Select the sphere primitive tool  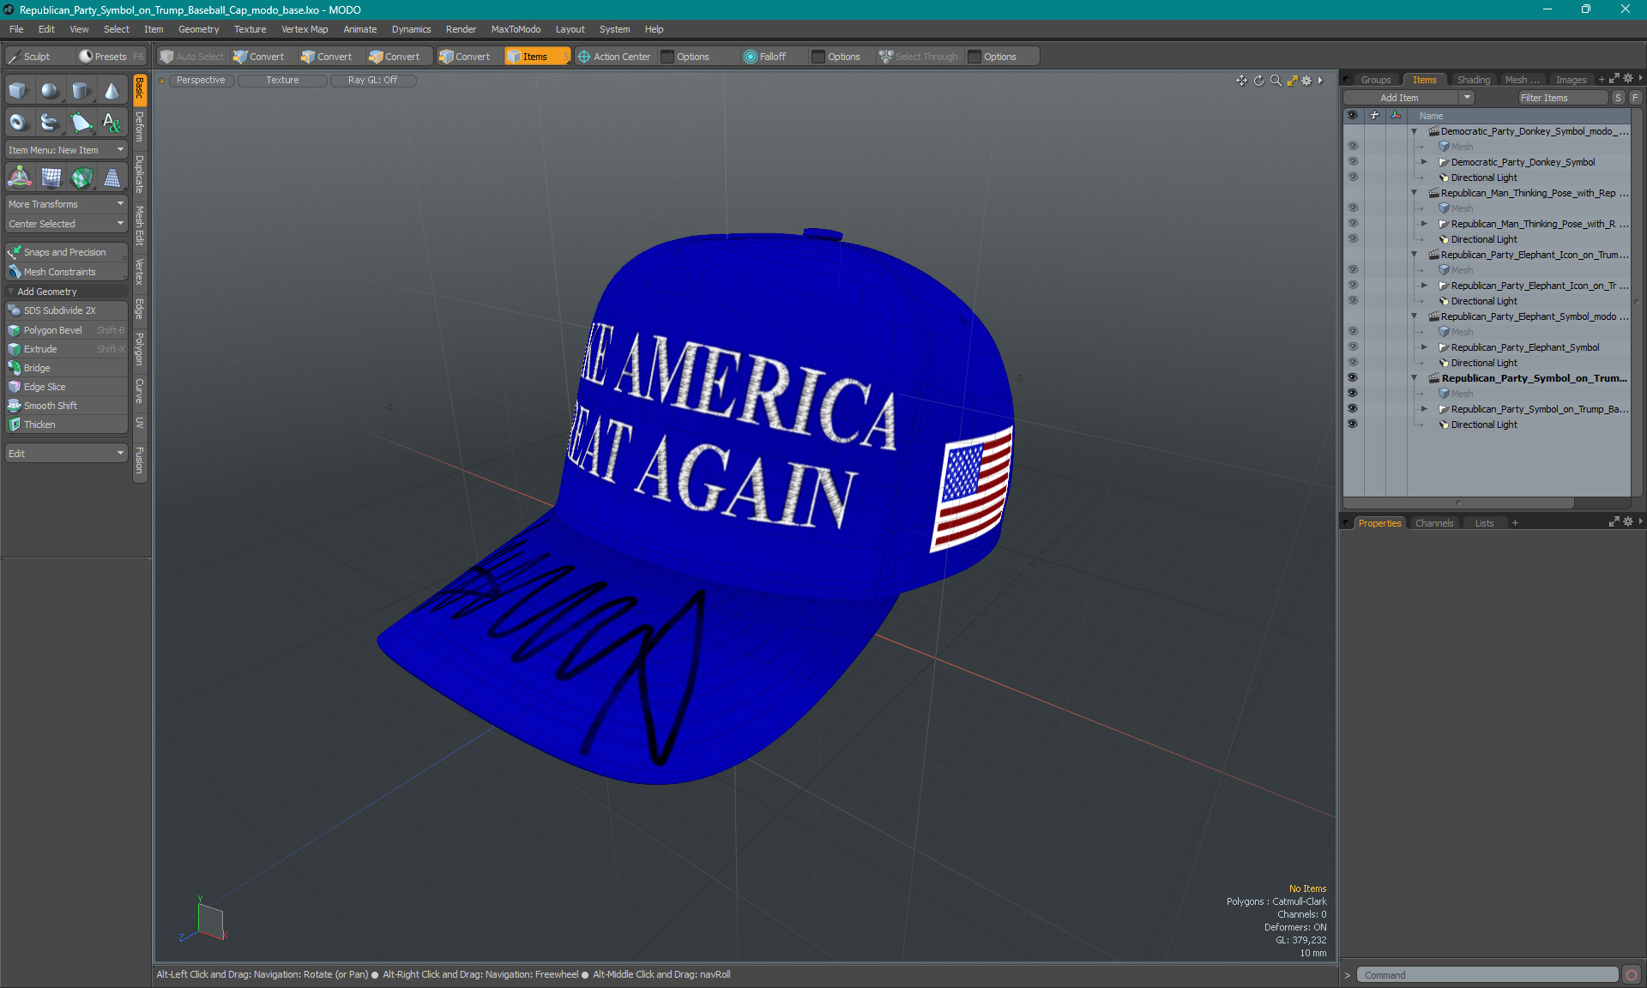coord(50,91)
